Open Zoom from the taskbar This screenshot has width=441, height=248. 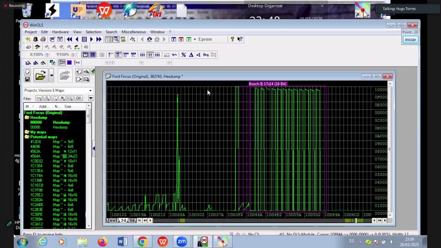182,242
